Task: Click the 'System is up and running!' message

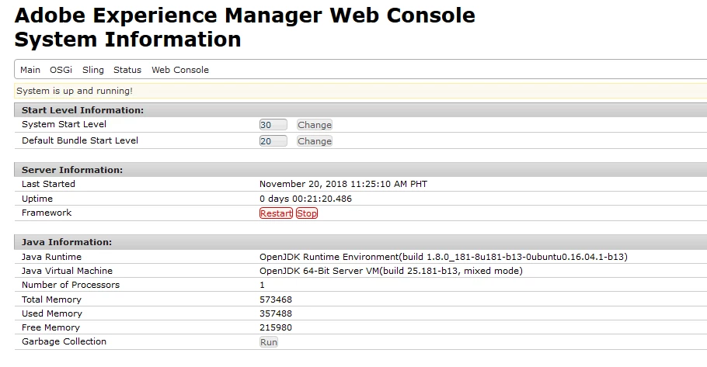Action: click(x=75, y=91)
